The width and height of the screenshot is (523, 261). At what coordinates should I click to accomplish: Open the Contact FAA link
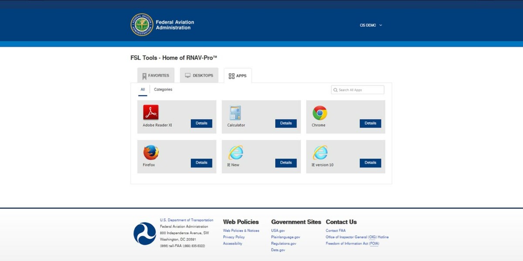(336, 231)
